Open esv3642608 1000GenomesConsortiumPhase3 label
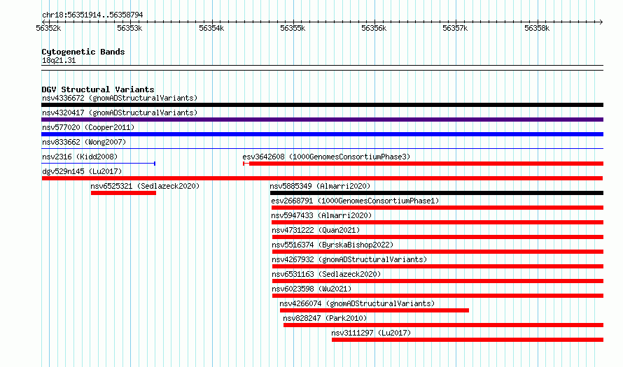The width and height of the screenshot is (623, 367). (326, 157)
